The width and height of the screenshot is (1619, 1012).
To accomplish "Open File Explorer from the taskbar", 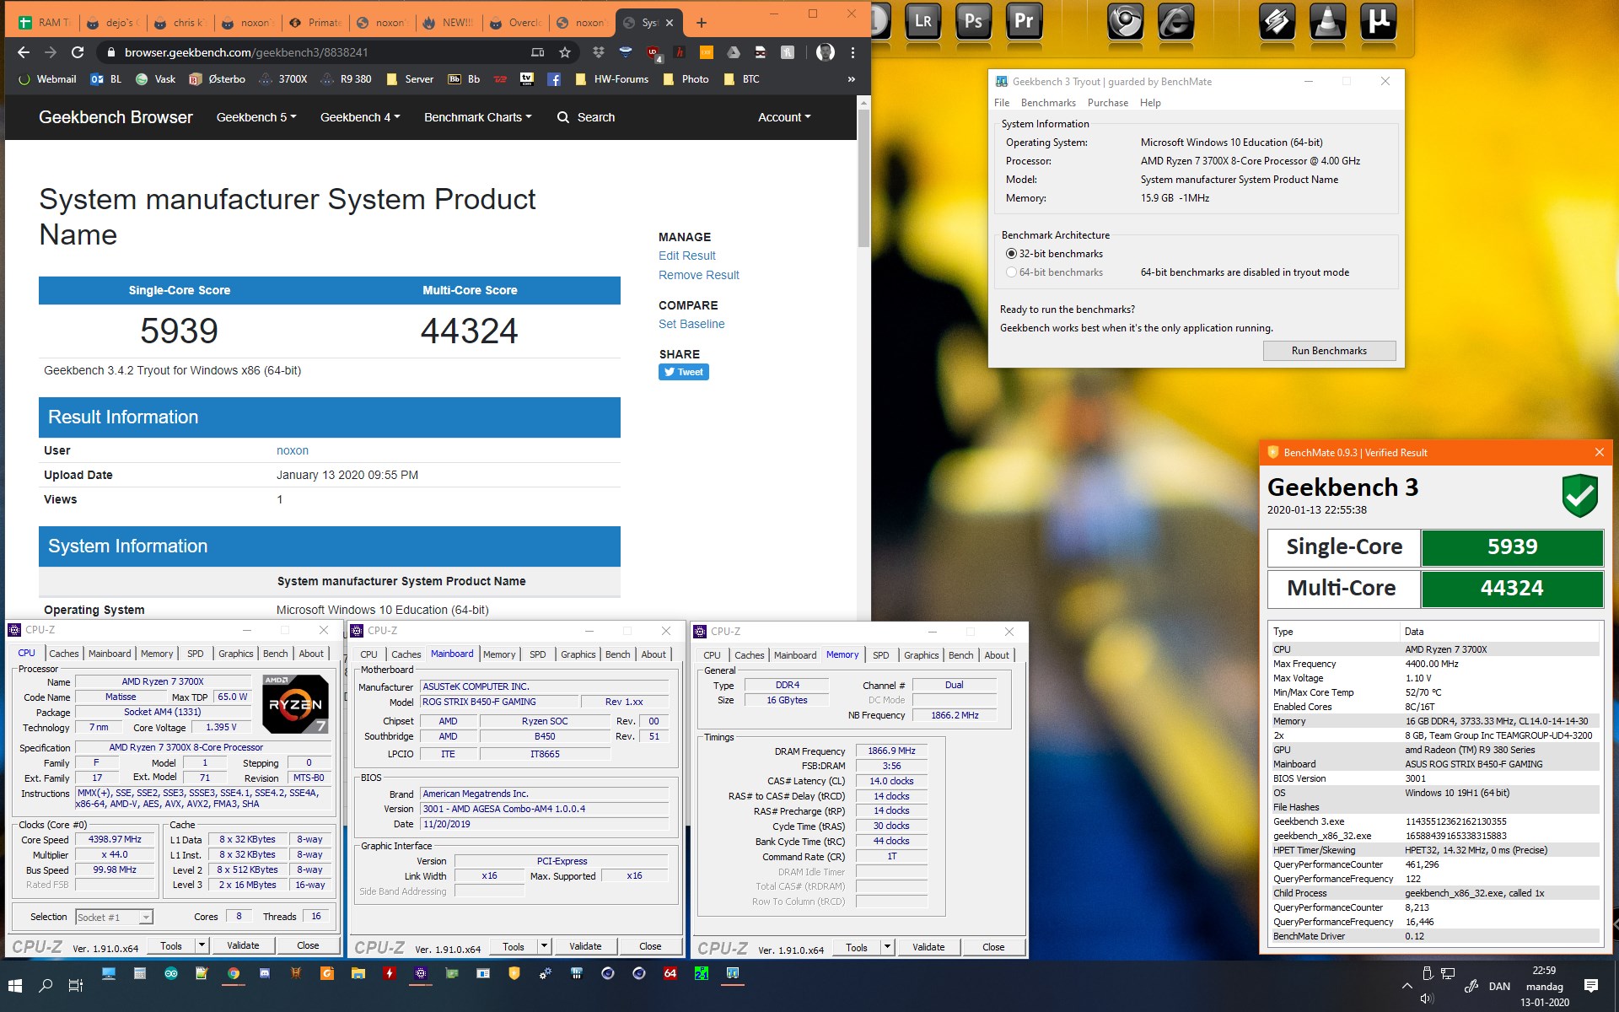I will tap(358, 973).
